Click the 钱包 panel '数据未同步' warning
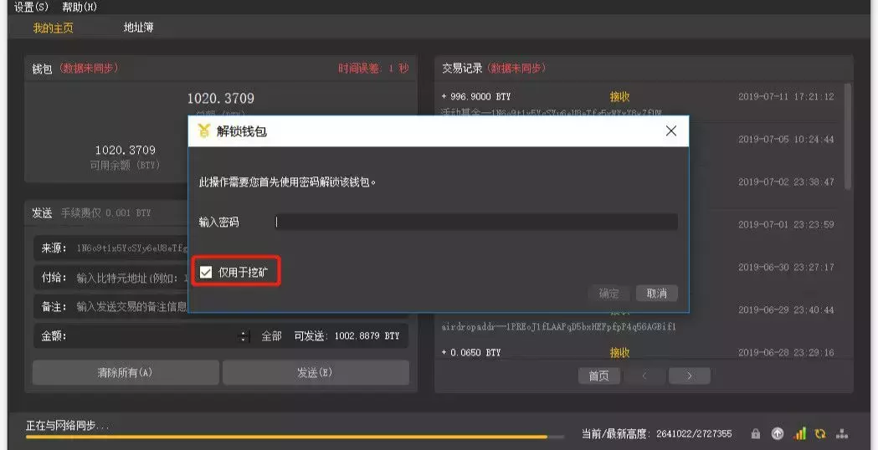Viewport: 878px width, 450px height. pyautogui.click(x=89, y=69)
